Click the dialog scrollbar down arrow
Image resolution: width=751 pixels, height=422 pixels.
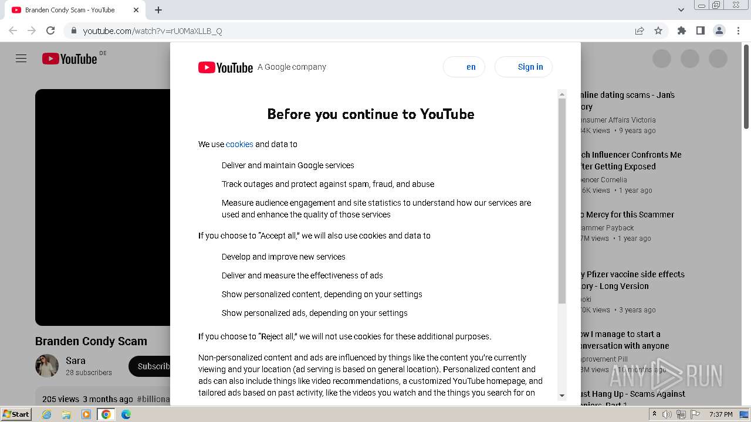tap(562, 396)
